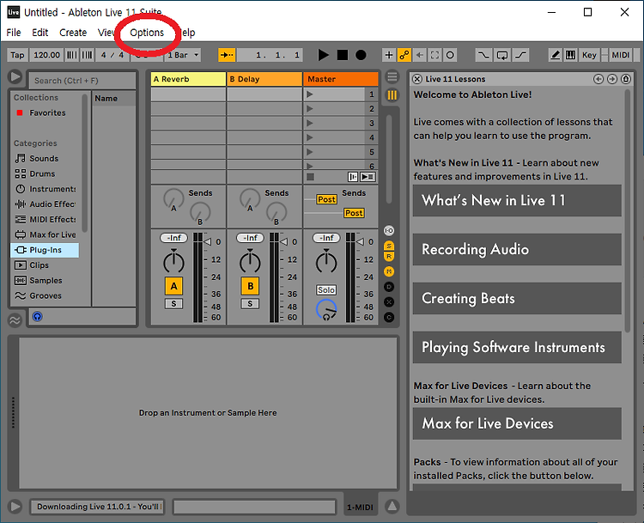Open the Groove Pool wave button
The image size is (644, 523).
pyautogui.click(x=15, y=320)
